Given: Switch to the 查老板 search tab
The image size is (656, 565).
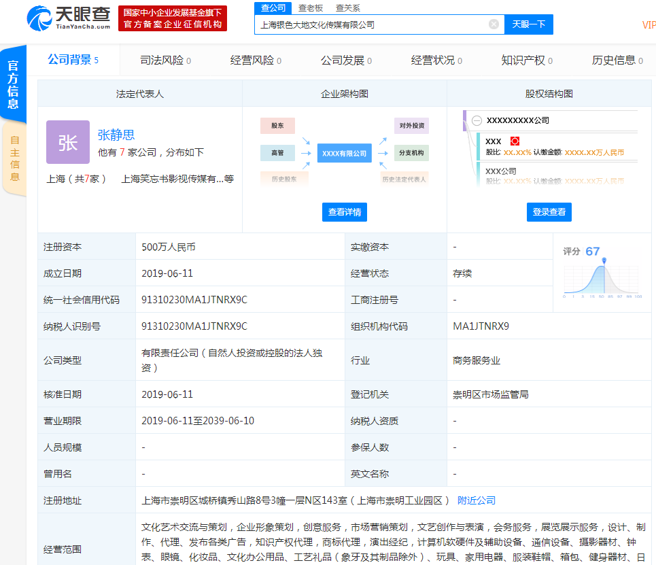Looking at the screenshot, I should [311, 8].
